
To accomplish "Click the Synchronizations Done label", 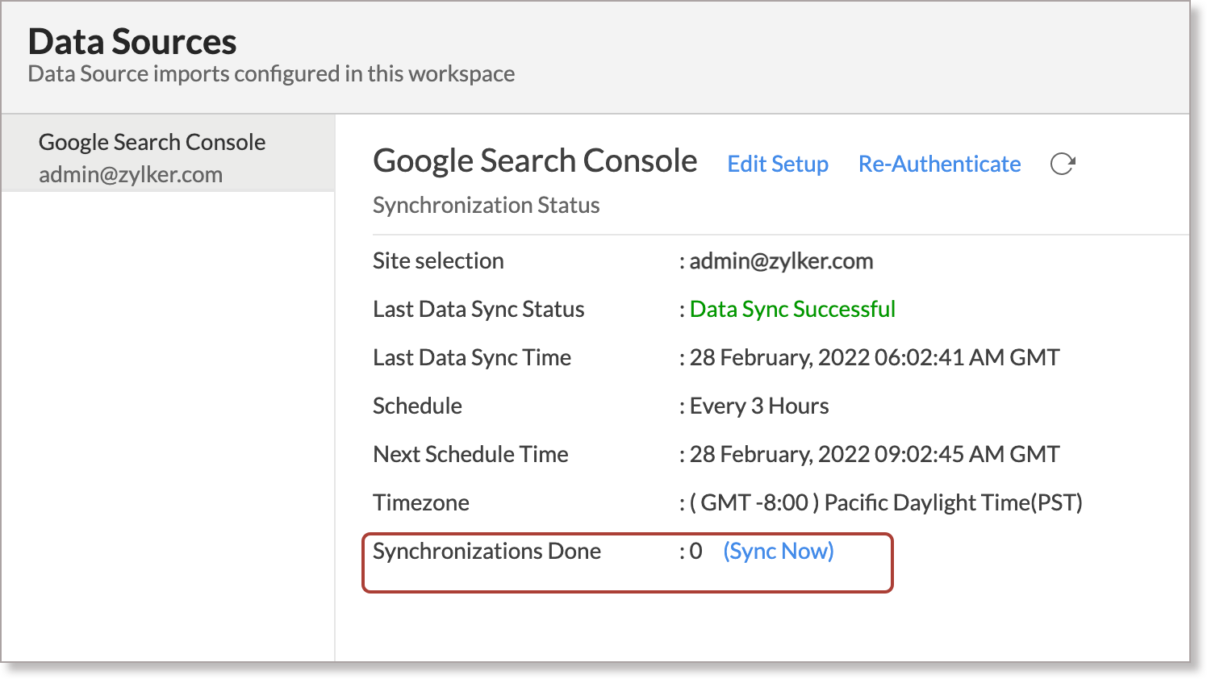I will (487, 551).
